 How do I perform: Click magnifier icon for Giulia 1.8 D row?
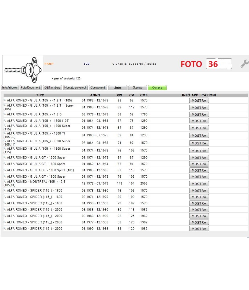tap(5, 114)
